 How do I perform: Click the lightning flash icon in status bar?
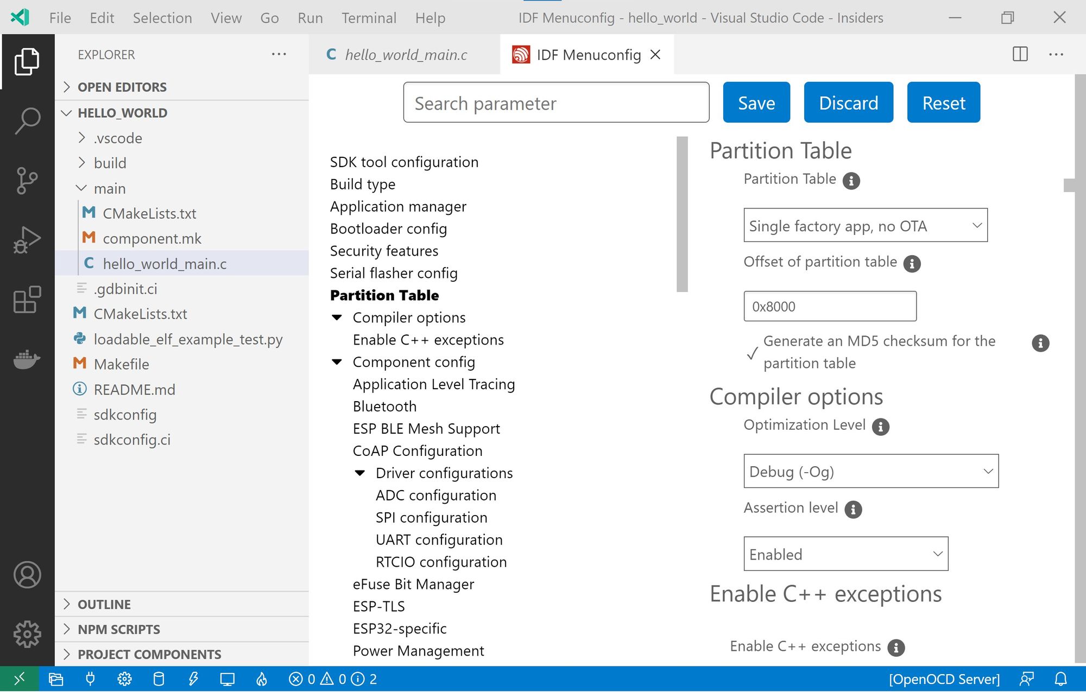click(193, 679)
